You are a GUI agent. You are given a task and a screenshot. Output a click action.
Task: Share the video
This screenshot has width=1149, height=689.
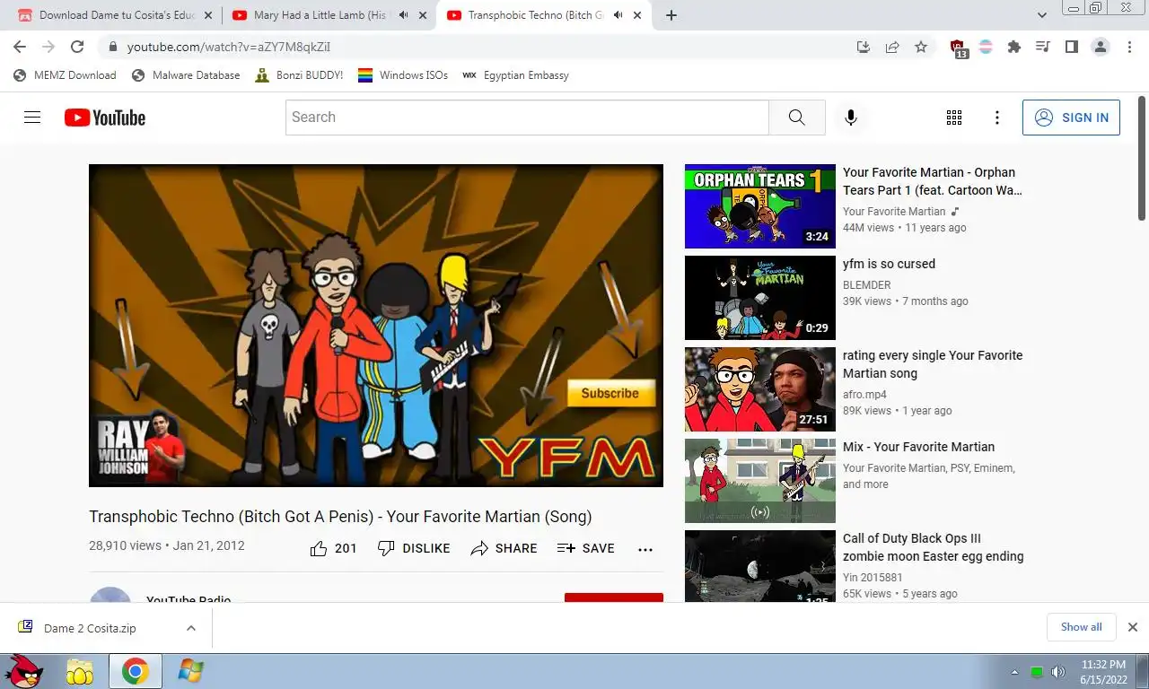(x=504, y=548)
